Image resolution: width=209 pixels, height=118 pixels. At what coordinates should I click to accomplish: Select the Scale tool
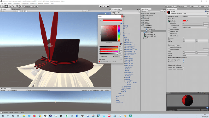[13, 6]
